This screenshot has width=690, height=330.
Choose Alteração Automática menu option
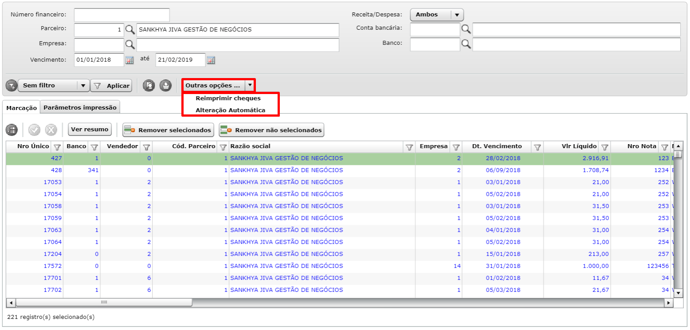(230, 110)
